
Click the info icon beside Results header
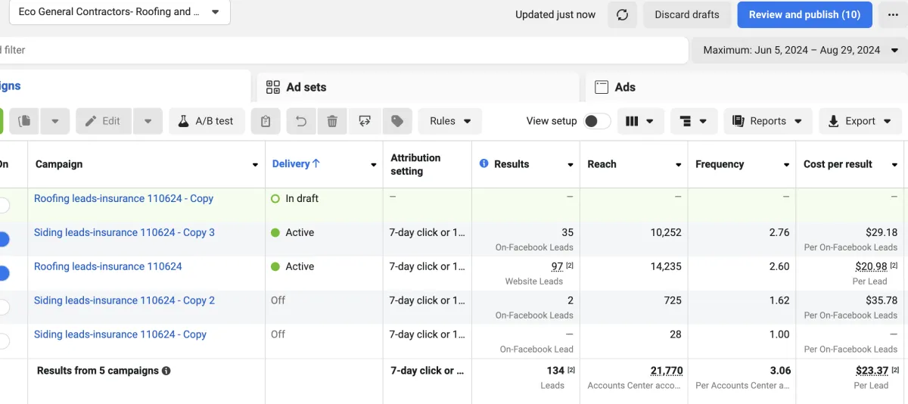[x=484, y=163]
